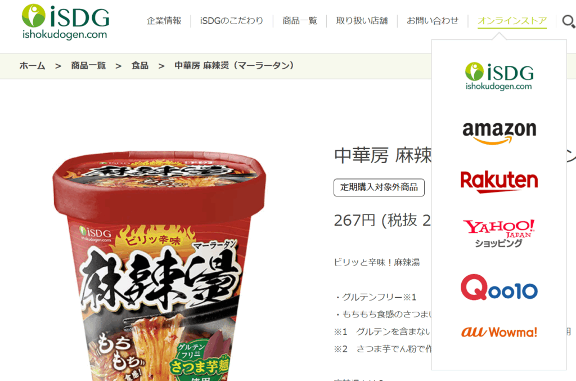Image resolution: width=576 pixels, height=381 pixels.
Task: Open the iSDGのこだわり menu item
Action: click(x=231, y=21)
